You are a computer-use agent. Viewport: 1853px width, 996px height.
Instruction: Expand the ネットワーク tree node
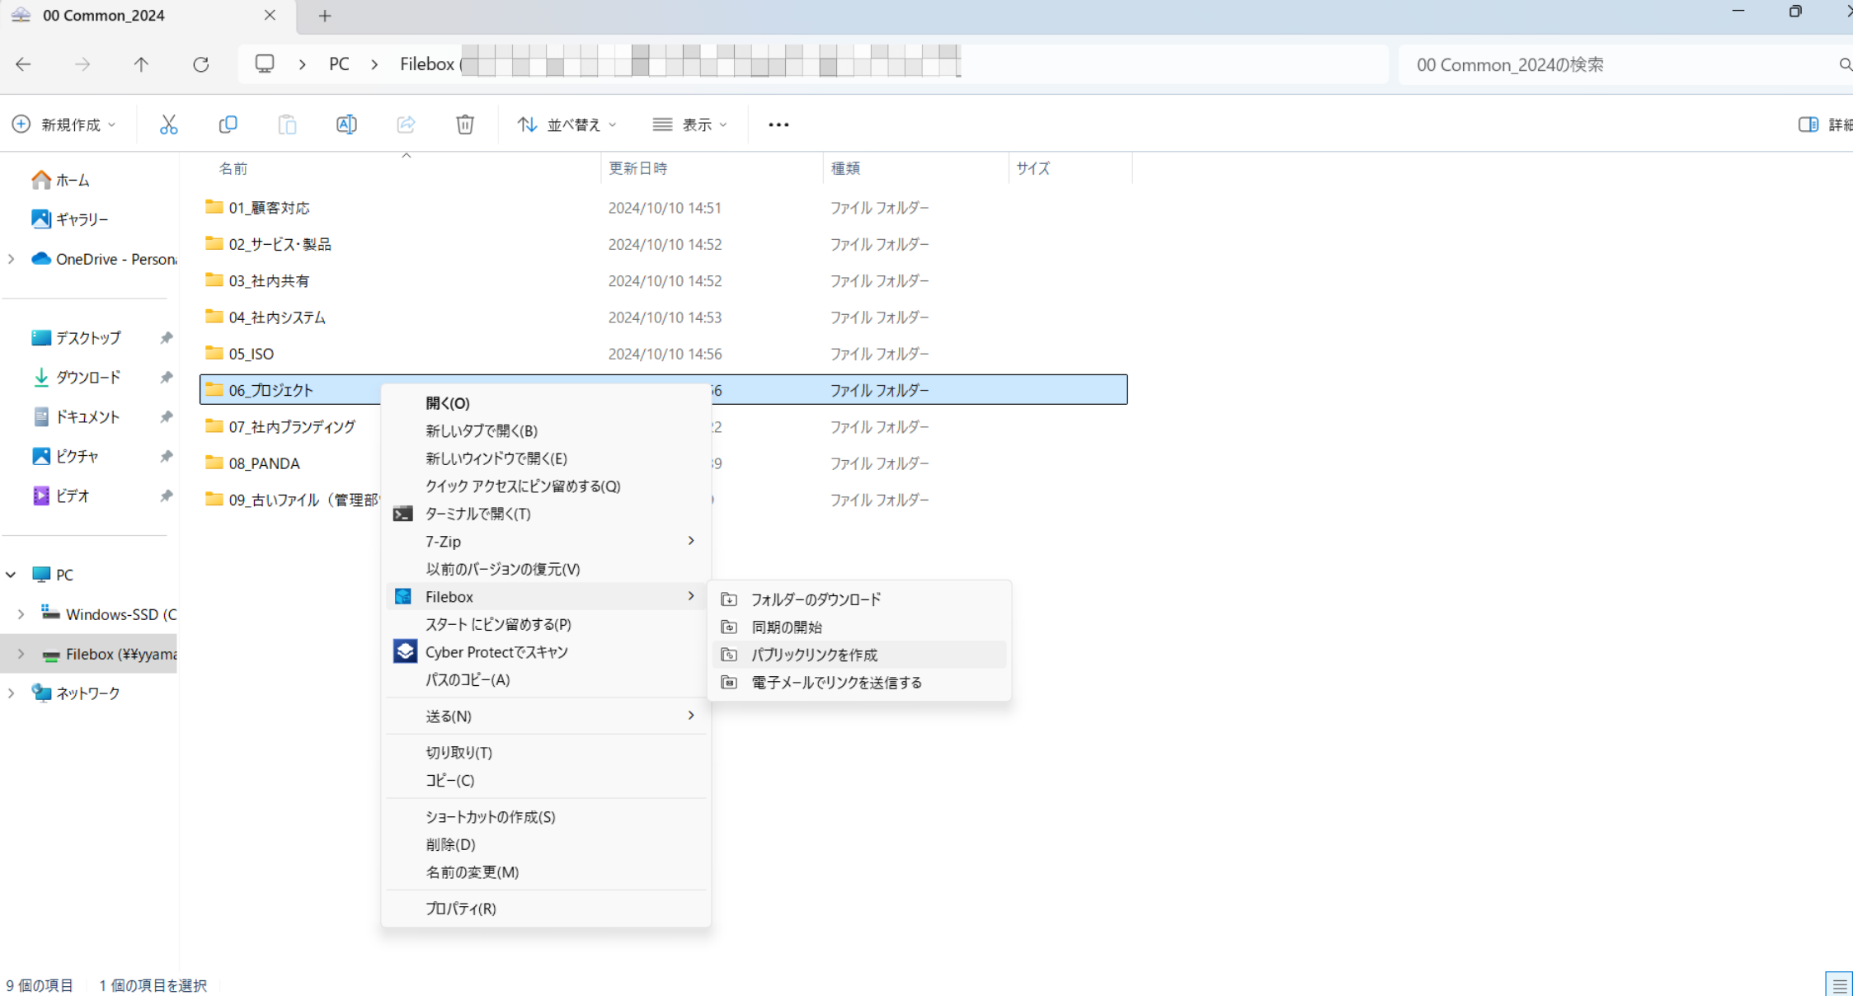(x=11, y=693)
